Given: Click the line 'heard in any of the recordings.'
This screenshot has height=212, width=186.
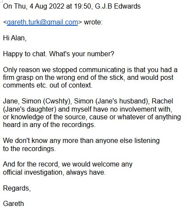Looking at the screenshot, I should coord(49,125).
